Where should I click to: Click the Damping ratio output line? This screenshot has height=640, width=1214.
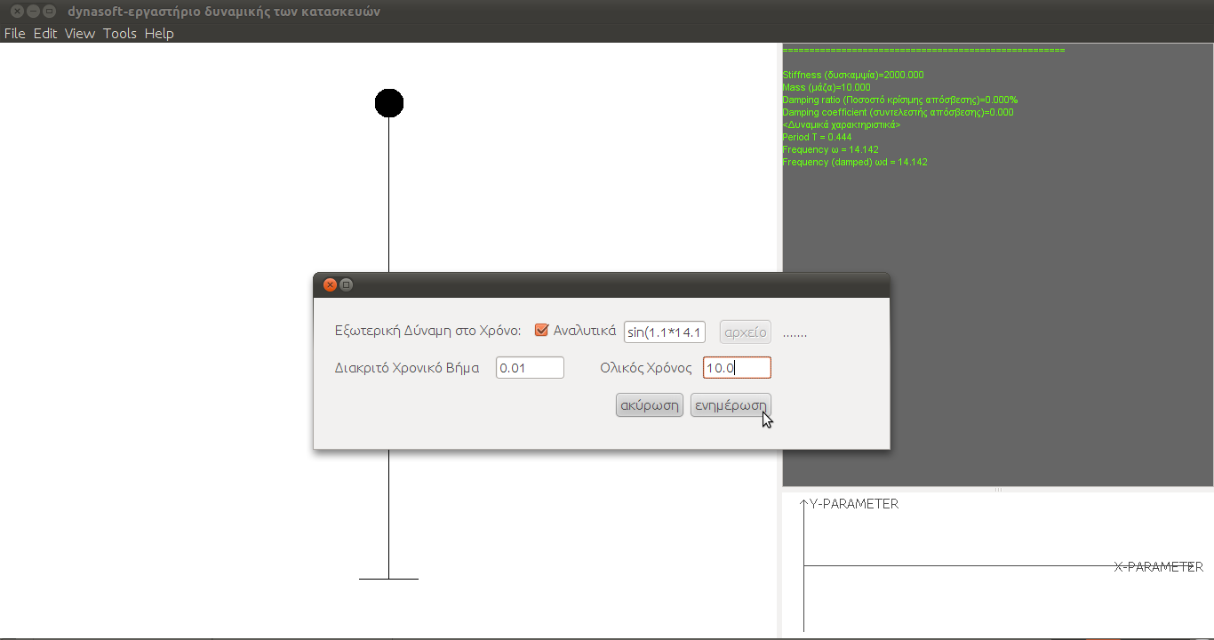pyautogui.click(x=900, y=100)
